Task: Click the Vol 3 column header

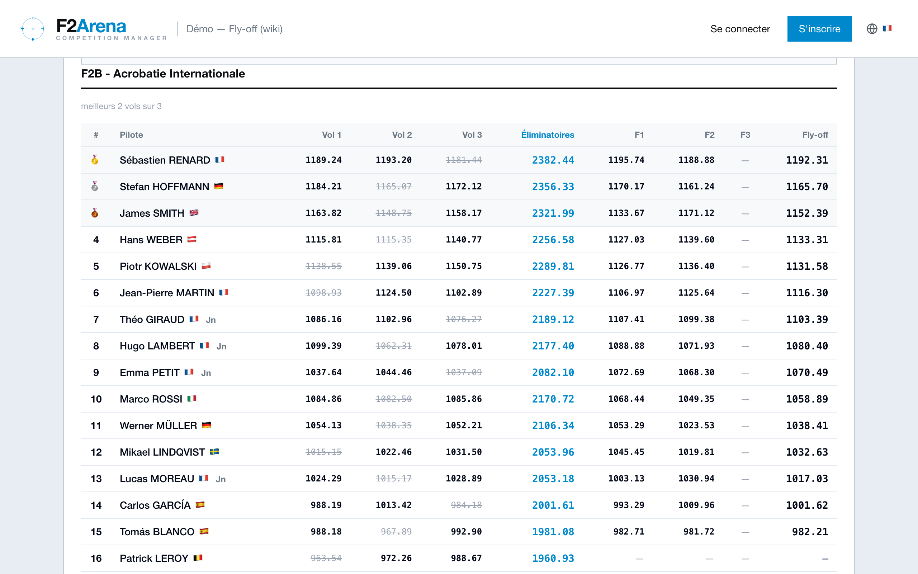Action: 472,135
